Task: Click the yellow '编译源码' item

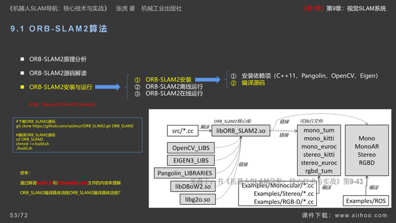Action: tap(253, 83)
